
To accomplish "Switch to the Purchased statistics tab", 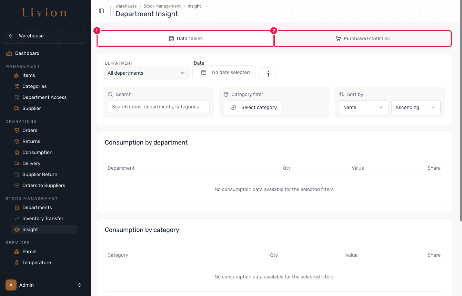I will pos(363,39).
